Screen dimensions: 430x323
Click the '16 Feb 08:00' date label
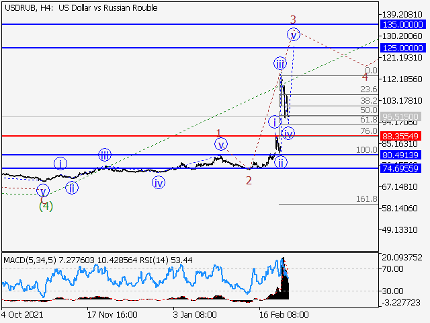click(x=284, y=314)
